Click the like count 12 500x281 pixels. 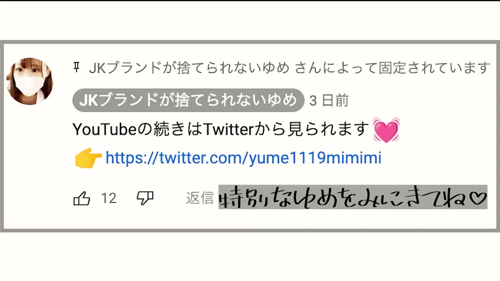109,198
